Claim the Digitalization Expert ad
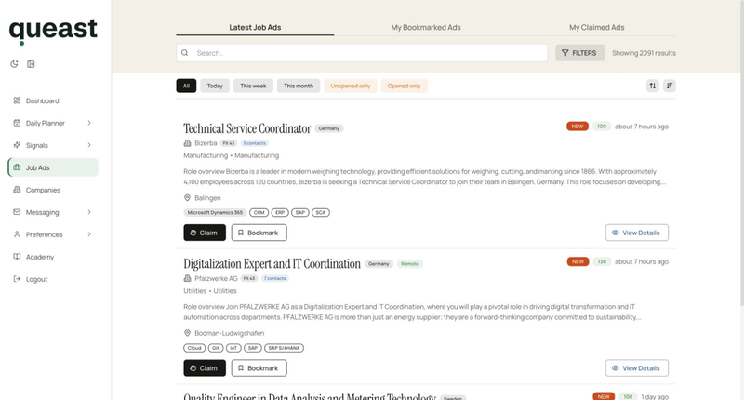Viewport: 744px width, 400px height. pyautogui.click(x=205, y=368)
